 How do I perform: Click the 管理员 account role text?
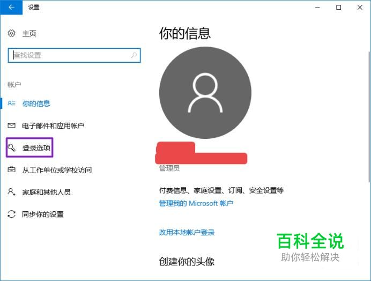(169, 168)
